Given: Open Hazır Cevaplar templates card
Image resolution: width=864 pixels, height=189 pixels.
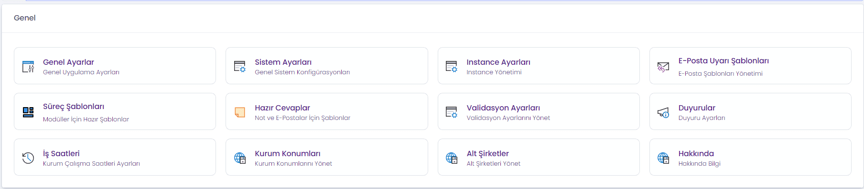Looking at the screenshot, I should click(326, 111).
